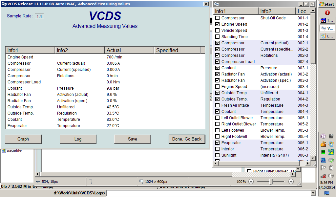The height and width of the screenshot is (197, 336).
Task: Click the green chip tray icon
Action: [x=323, y=152]
